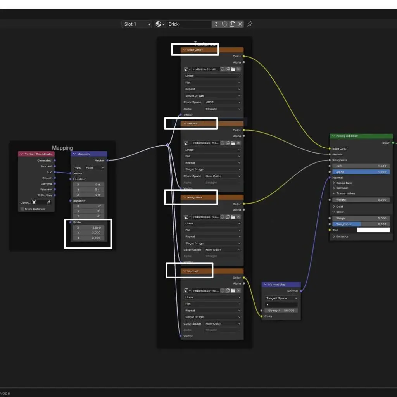The height and width of the screenshot is (397, 397).
Task: Browse images in Base Color node
Action: point(187,69)
